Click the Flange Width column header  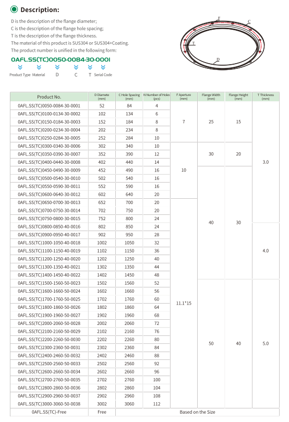(211, 97)
